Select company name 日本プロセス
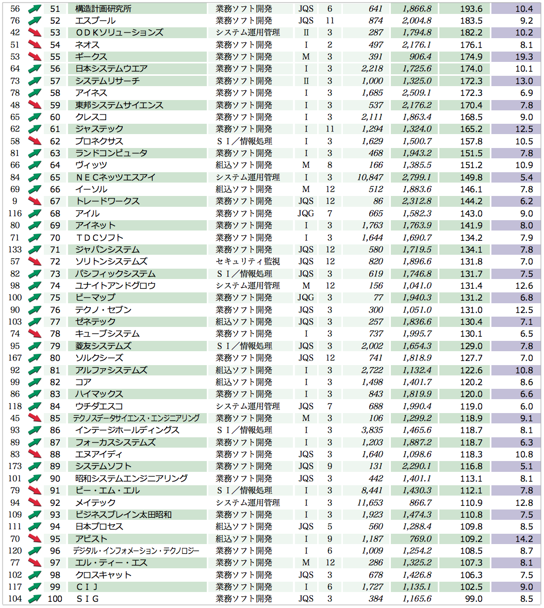 tap(100, 527)
